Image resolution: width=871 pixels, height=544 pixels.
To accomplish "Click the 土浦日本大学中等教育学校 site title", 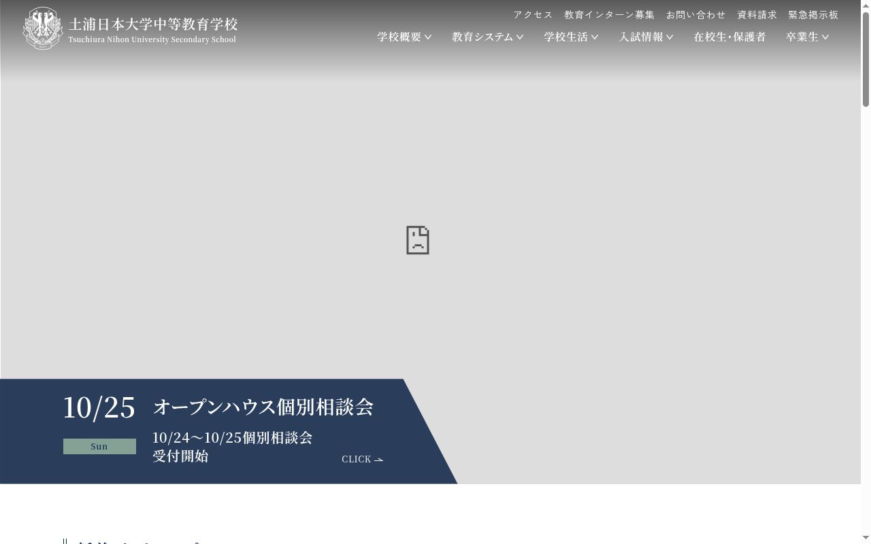I will 153,24.
